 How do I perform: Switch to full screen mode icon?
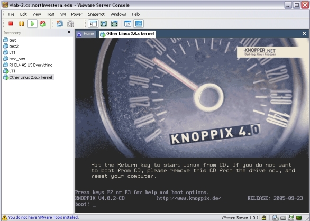click(104, 24)
